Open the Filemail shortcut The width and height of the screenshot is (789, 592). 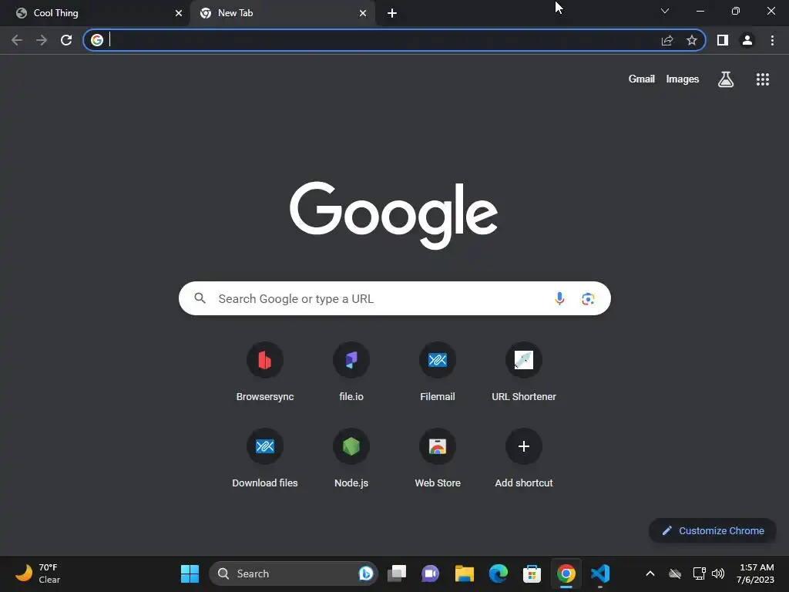438,372
